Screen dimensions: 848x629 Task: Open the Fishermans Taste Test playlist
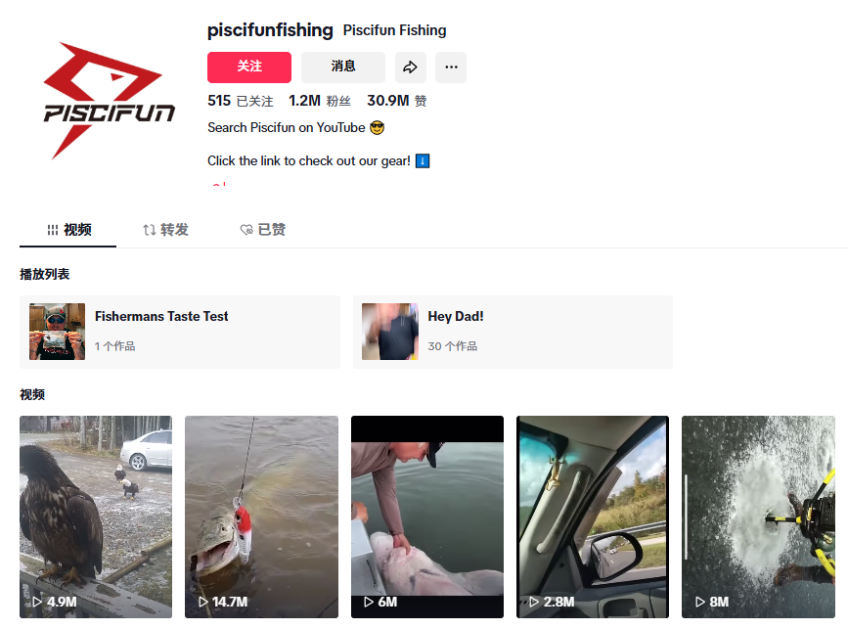click(180, 332)
